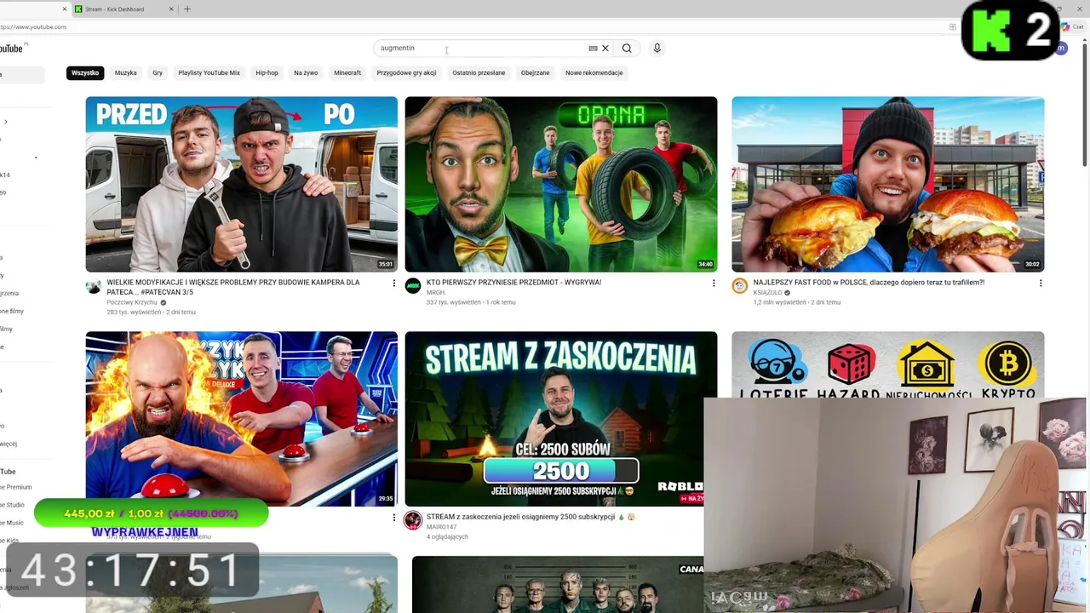Select the Playlisty YouTube Mix chip
Image resolution: width=1090 pixels, height=613 pixels.
click(x=209, y=73)
